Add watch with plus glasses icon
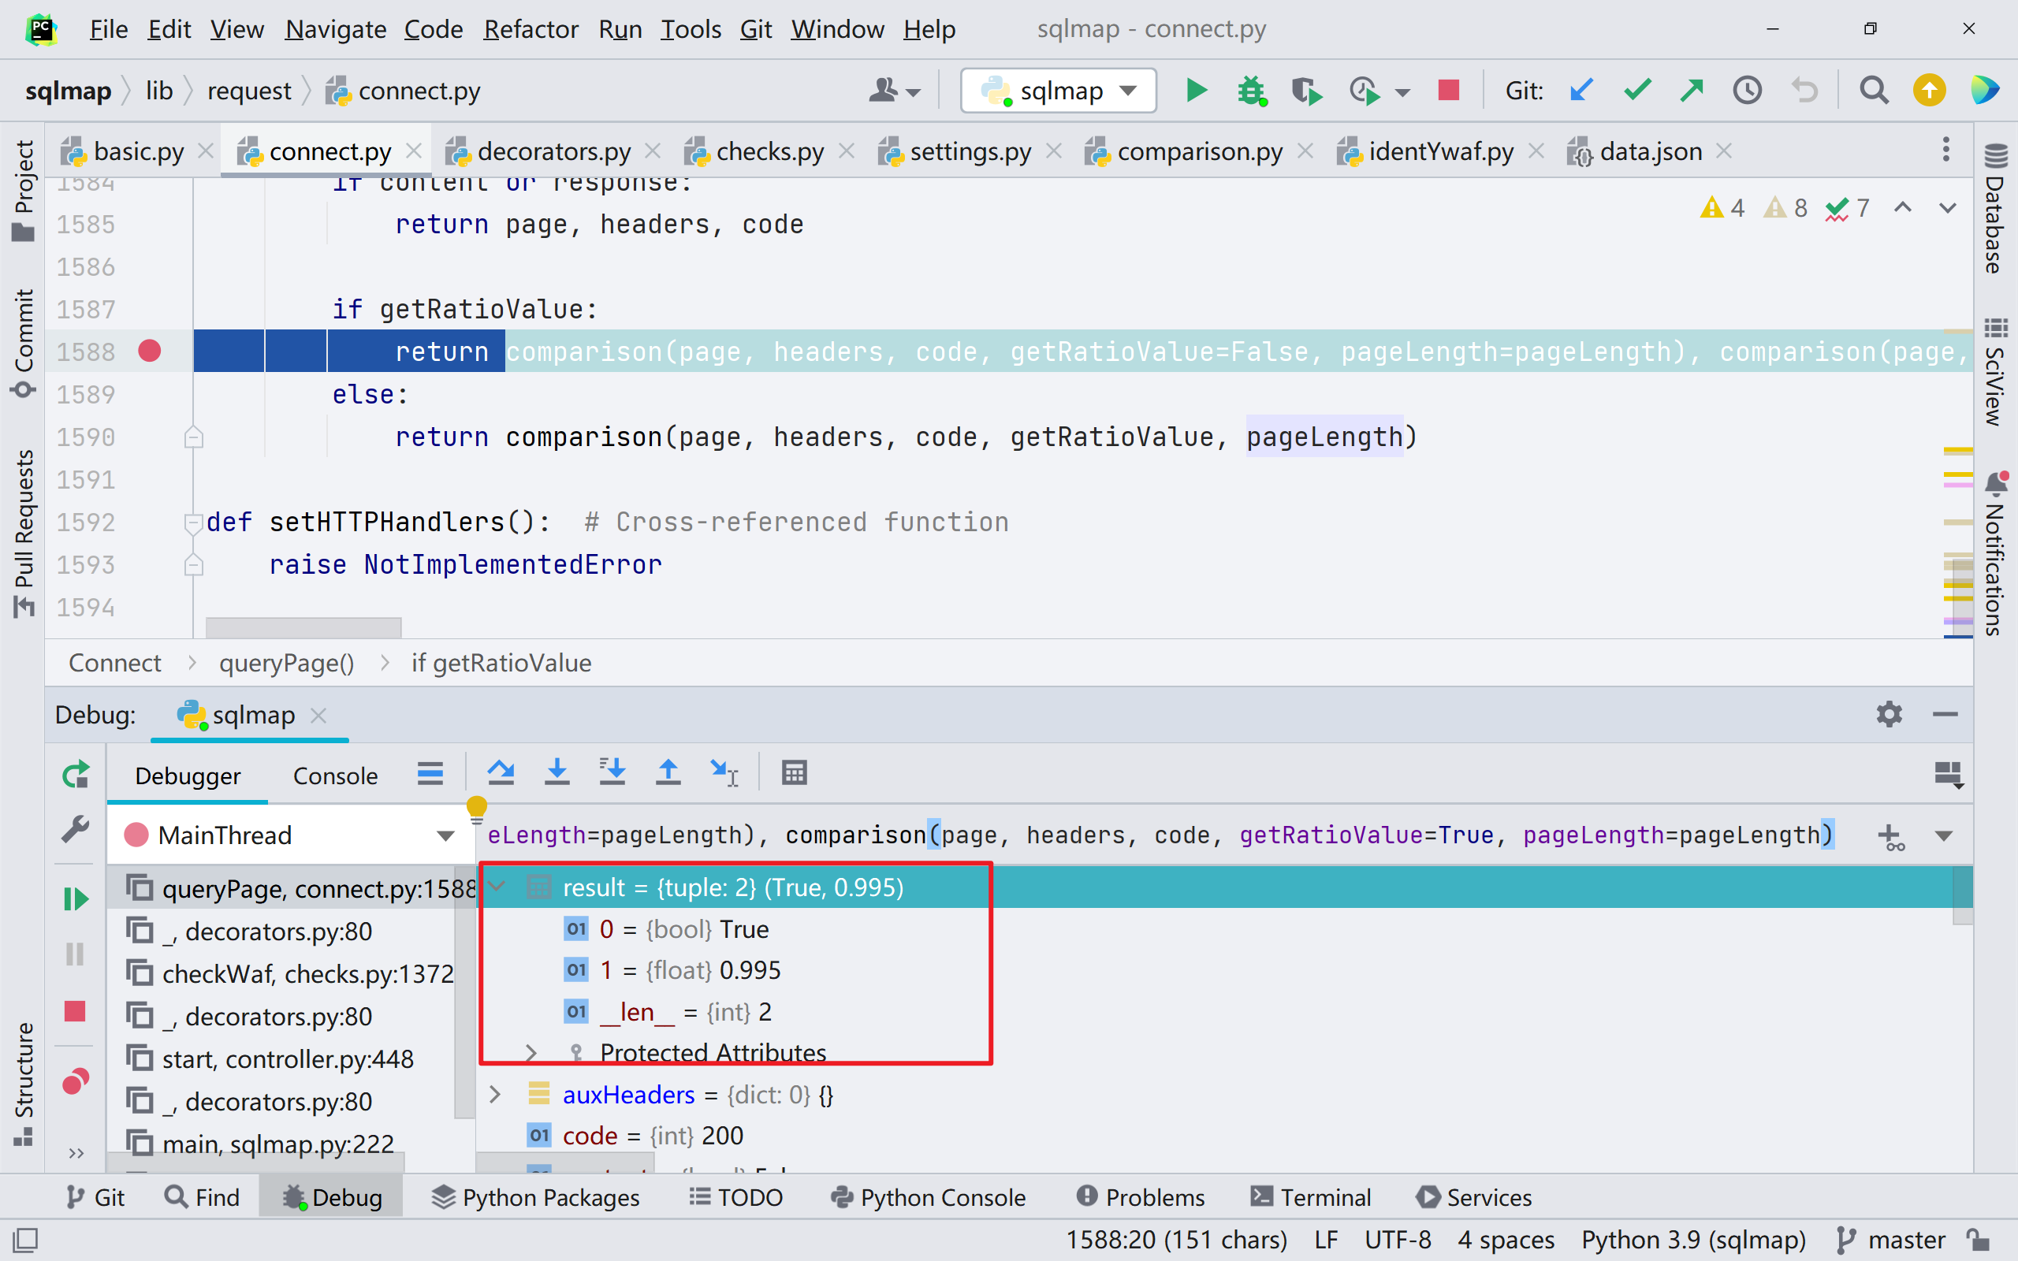This screenshot has height=1261, width=2018. (x=1890, y=836)
